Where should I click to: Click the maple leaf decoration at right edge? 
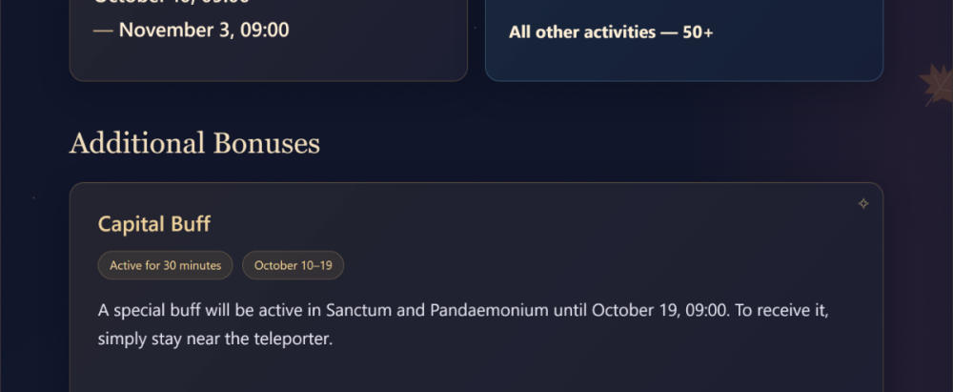pyautogui.click(x=936, y=85)
